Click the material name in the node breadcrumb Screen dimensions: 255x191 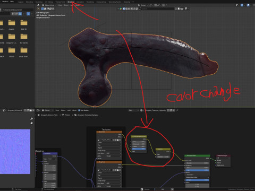click(x=88, y=115)
